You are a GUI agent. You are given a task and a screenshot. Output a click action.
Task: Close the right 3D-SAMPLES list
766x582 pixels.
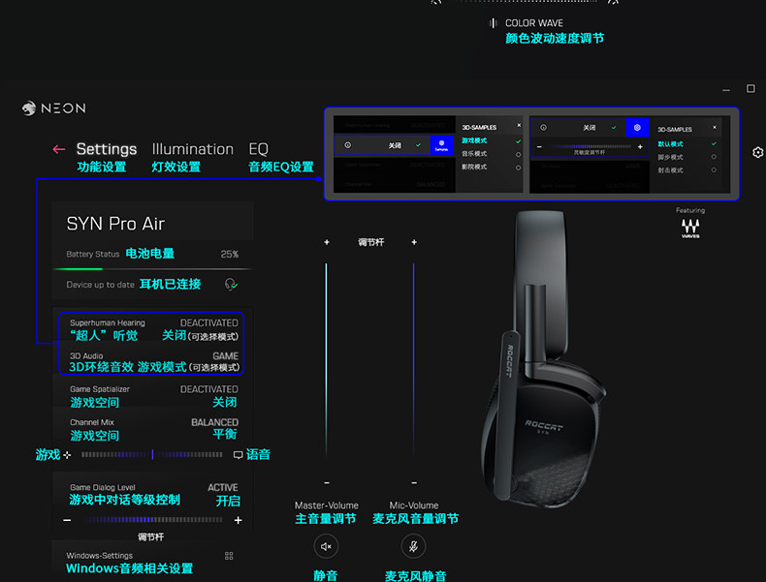tap(715, 127)
